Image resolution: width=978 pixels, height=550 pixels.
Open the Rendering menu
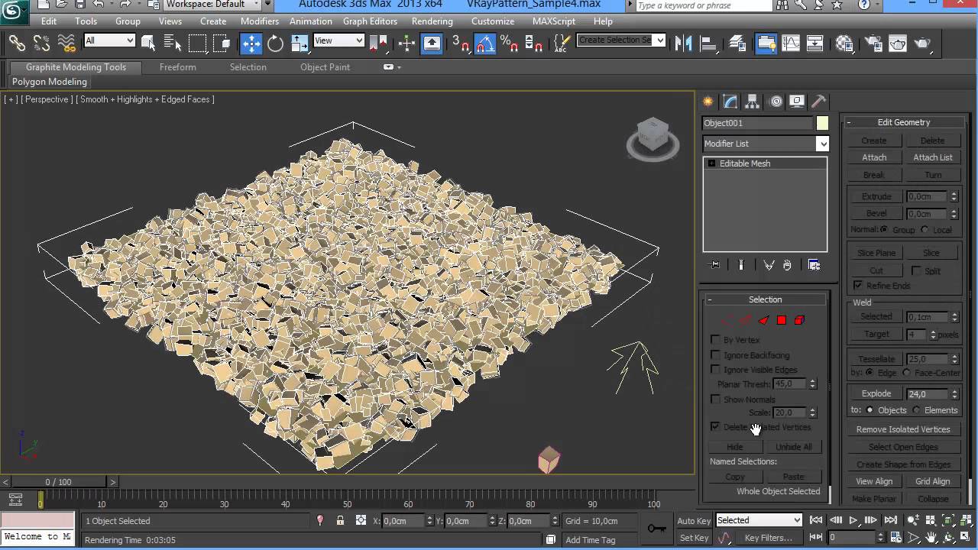coord(432,21)
